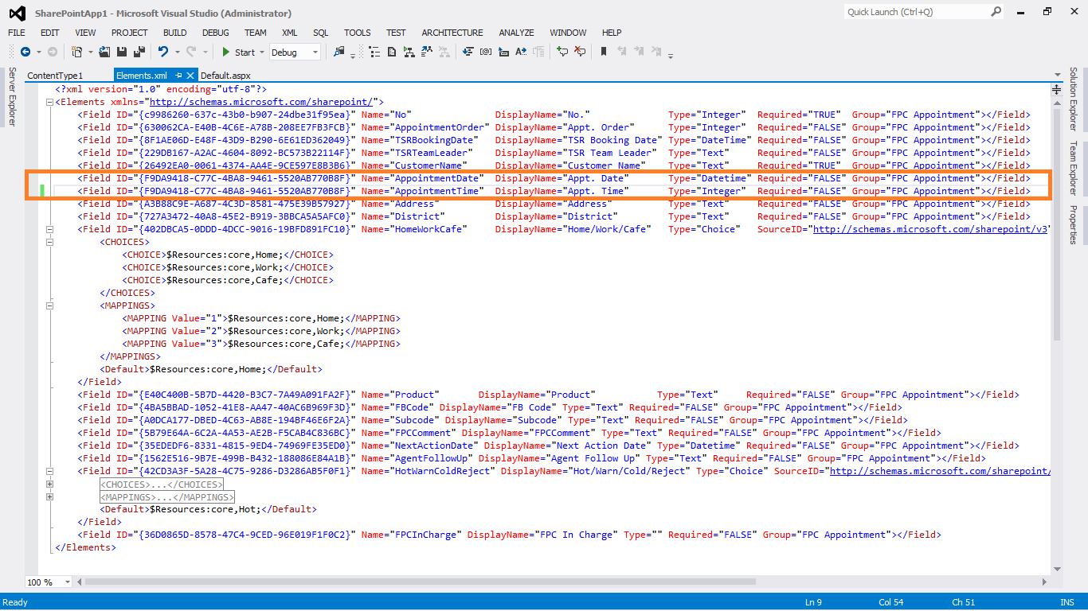Click the Comment out selected lines icon

(x=562, y=52)
